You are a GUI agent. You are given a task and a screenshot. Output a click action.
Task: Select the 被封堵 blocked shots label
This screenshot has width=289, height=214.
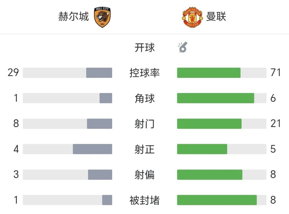(145, 200)
